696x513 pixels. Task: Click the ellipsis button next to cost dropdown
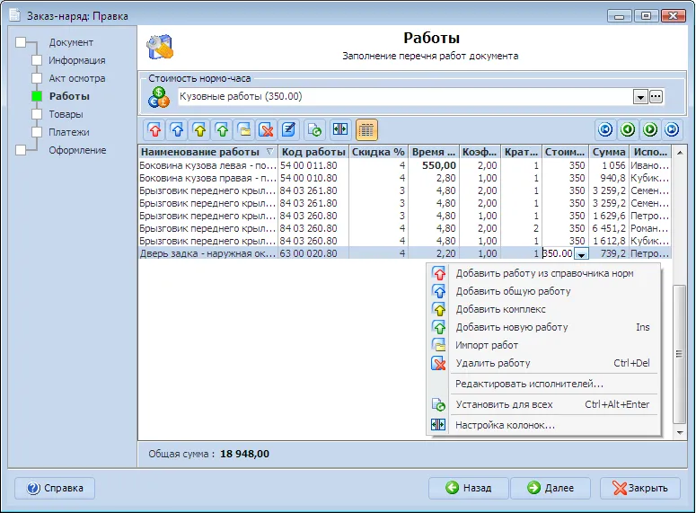point(656,96)
